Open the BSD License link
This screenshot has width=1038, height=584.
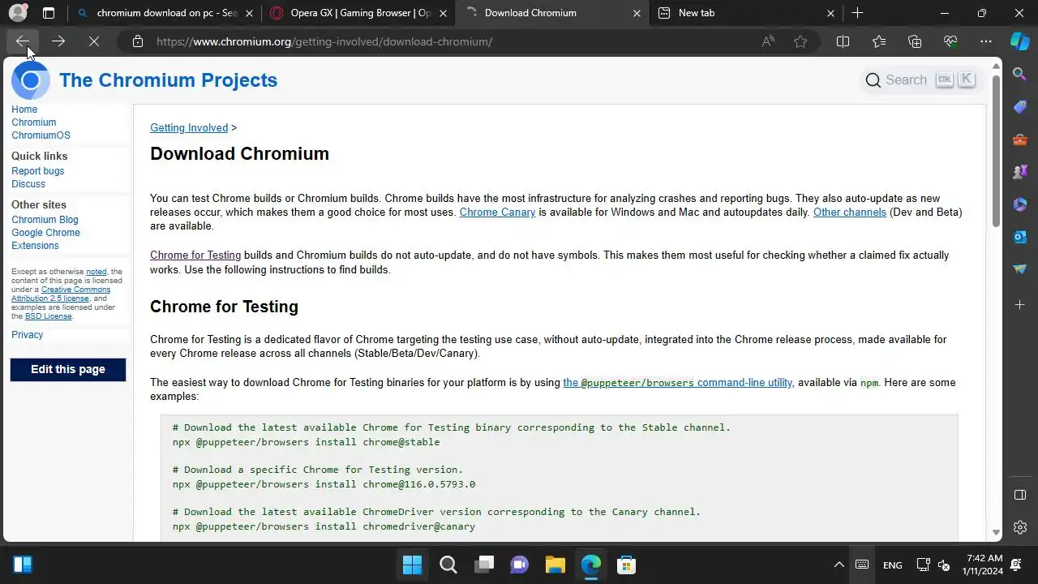[x=48, y=316]
